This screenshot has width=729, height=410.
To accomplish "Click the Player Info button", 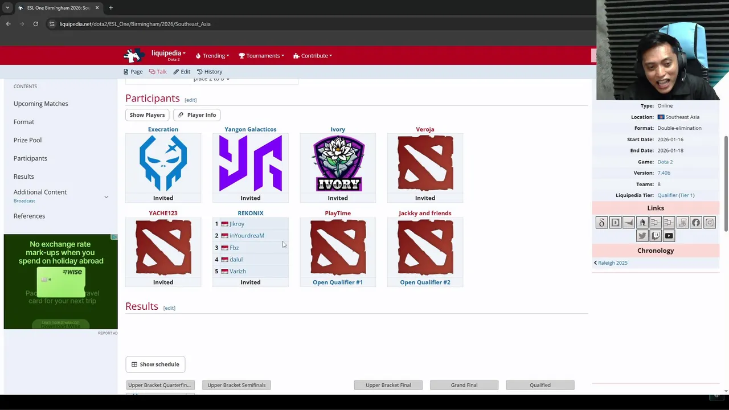I will pos(197,115).
